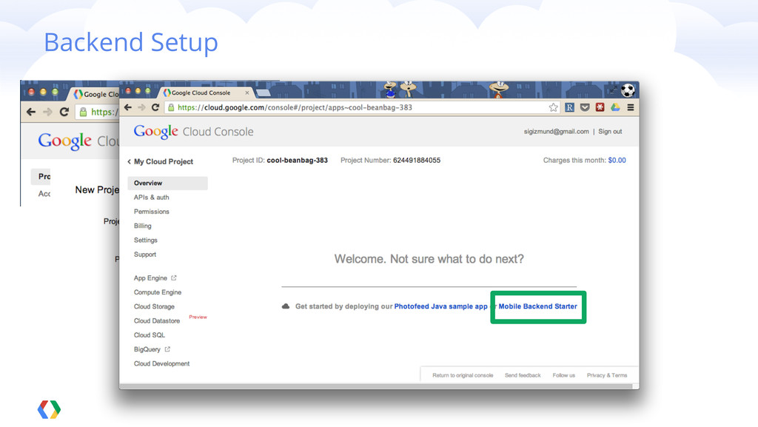Click the address bar URL field
The width and height of the screenshot is (758, 427).
tap(362, 107)
